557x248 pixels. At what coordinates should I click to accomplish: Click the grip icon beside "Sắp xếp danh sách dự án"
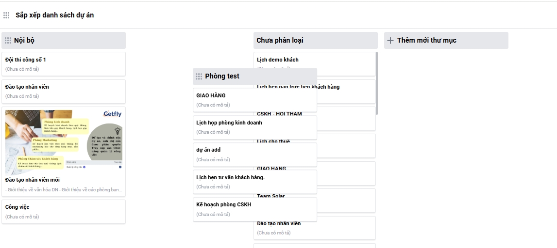[x=6, y=15]
